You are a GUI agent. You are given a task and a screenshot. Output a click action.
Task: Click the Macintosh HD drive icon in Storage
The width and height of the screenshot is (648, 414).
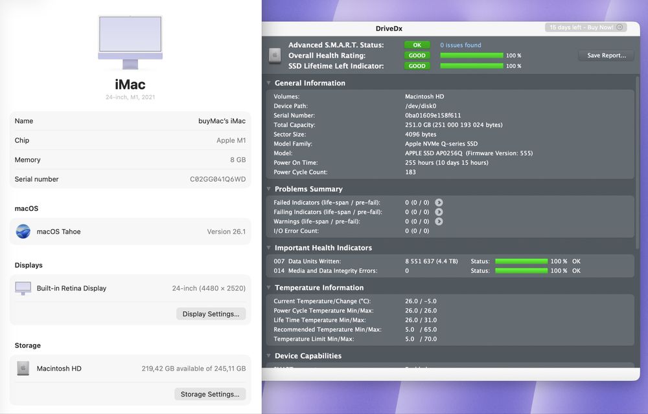coord(23,368)
